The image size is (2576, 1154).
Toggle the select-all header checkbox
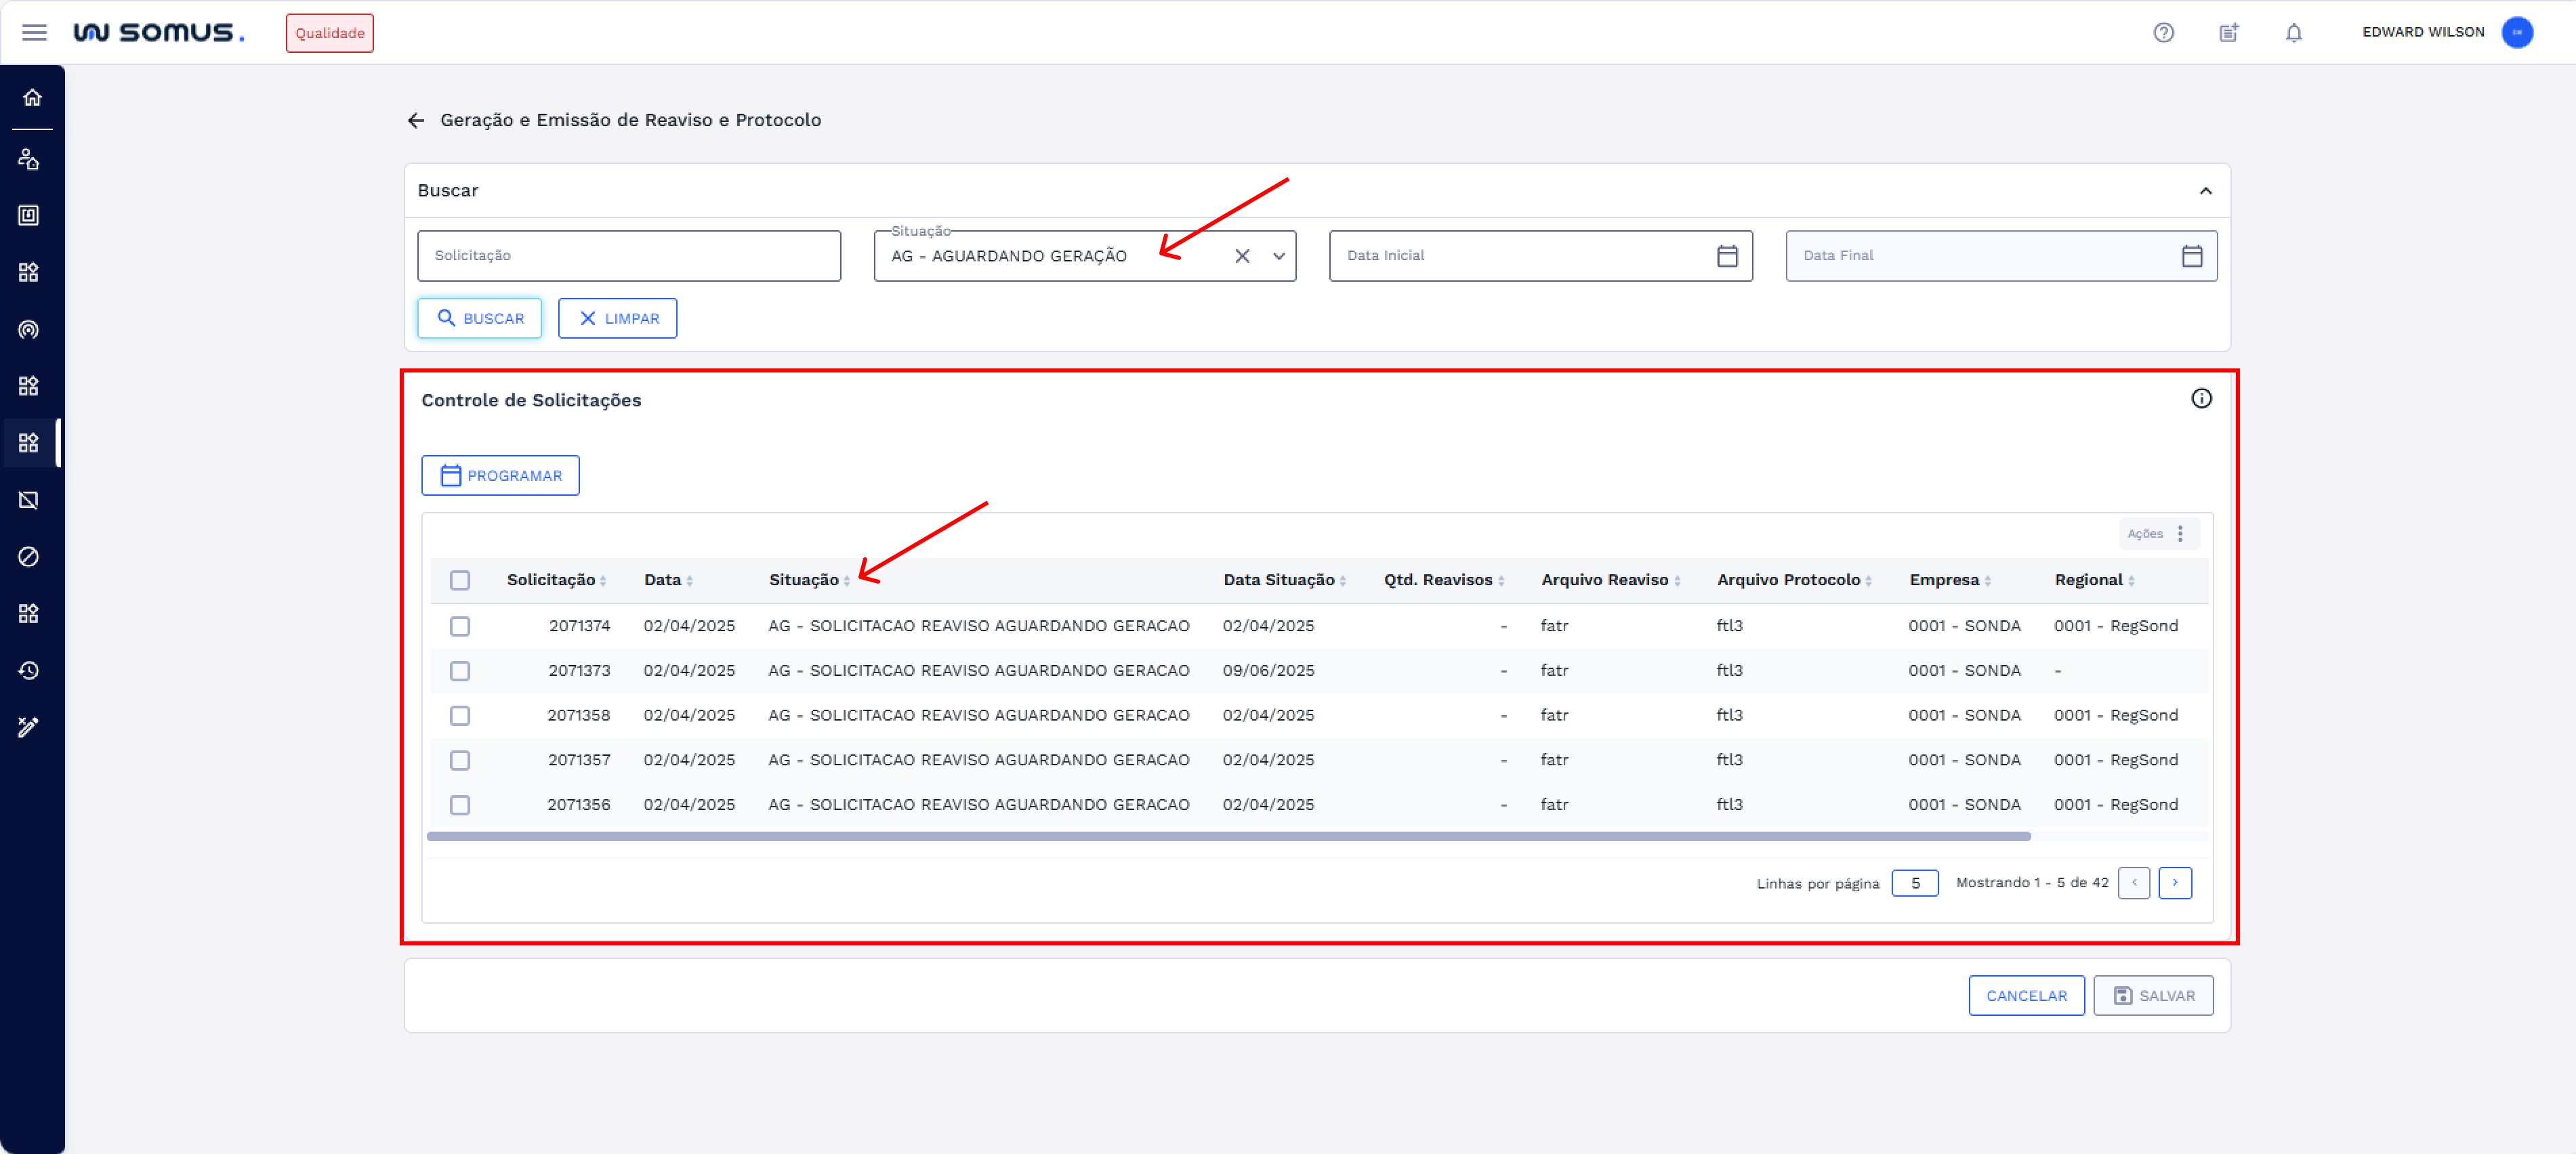(460, 580)
